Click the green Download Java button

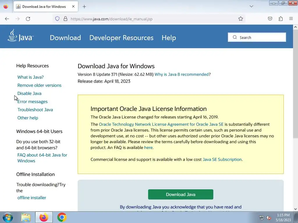click(x=180, y=194)
